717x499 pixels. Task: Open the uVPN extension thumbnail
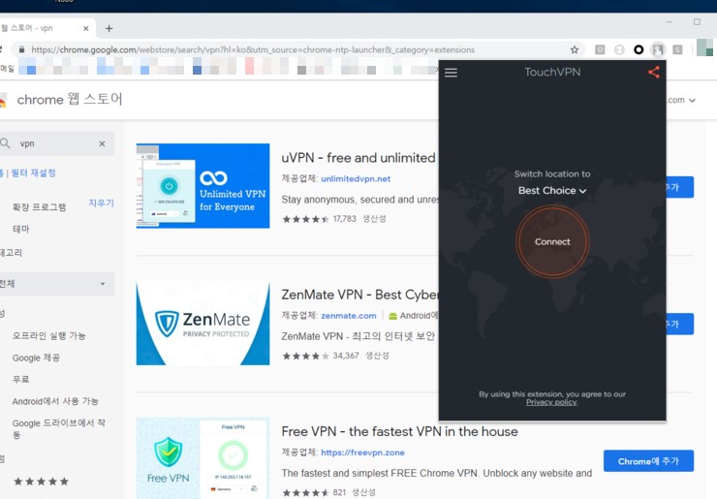coord(203,186)
